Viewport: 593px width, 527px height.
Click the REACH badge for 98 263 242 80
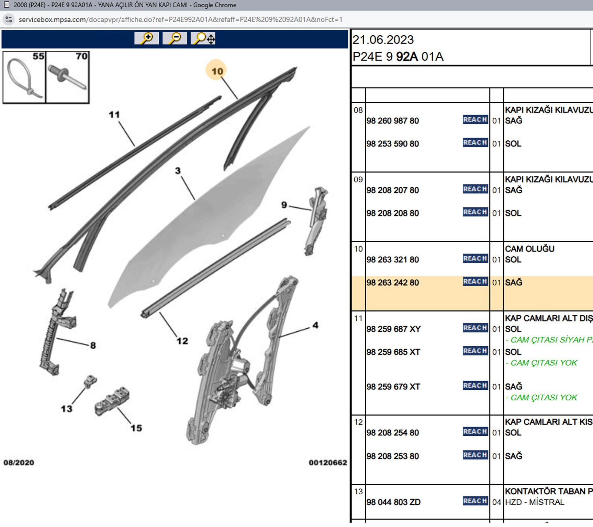point(475,282)
